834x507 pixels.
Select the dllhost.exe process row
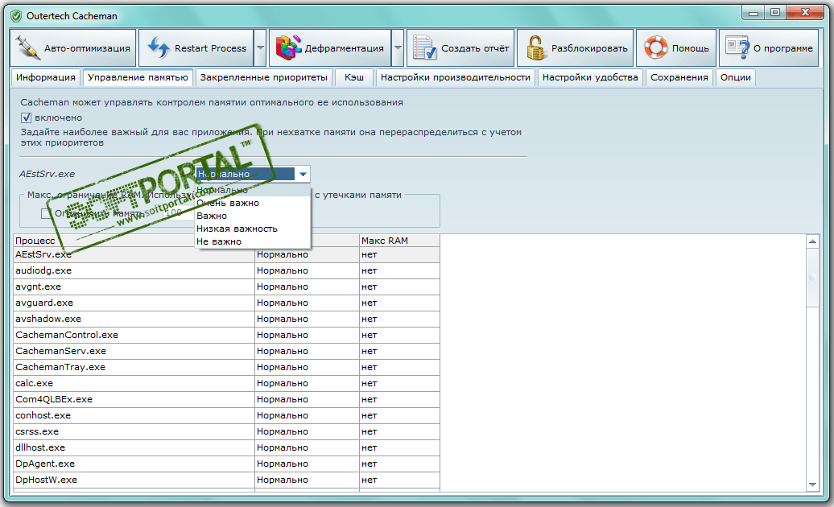(226, 447)
